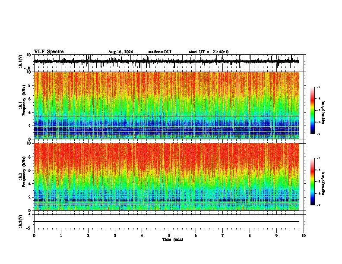Click the 10 minute time axis tick

pos(304,236)
